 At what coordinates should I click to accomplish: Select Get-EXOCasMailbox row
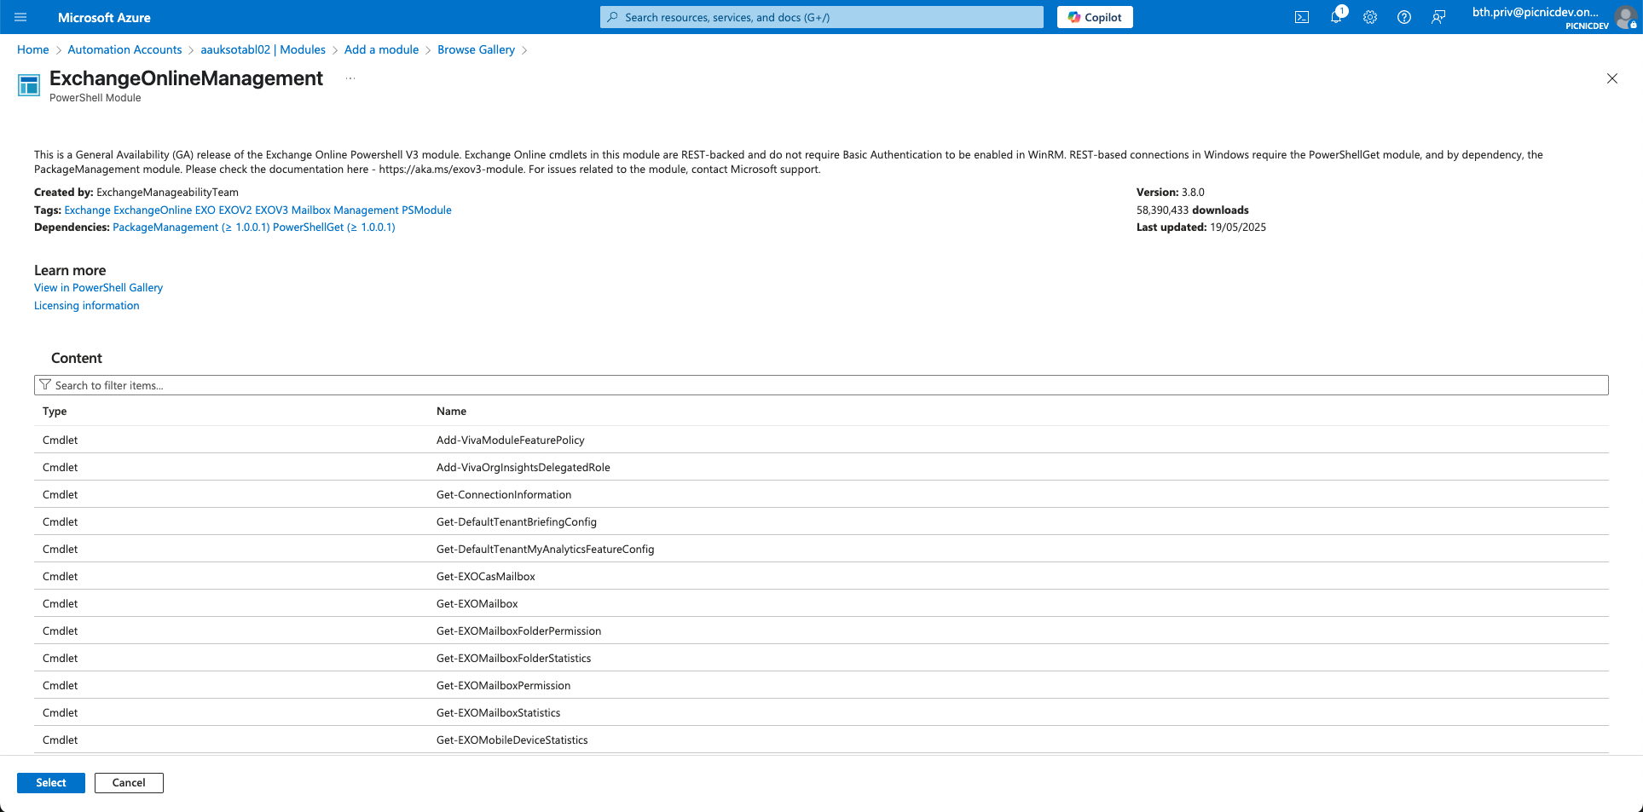(x=821, y=576)
